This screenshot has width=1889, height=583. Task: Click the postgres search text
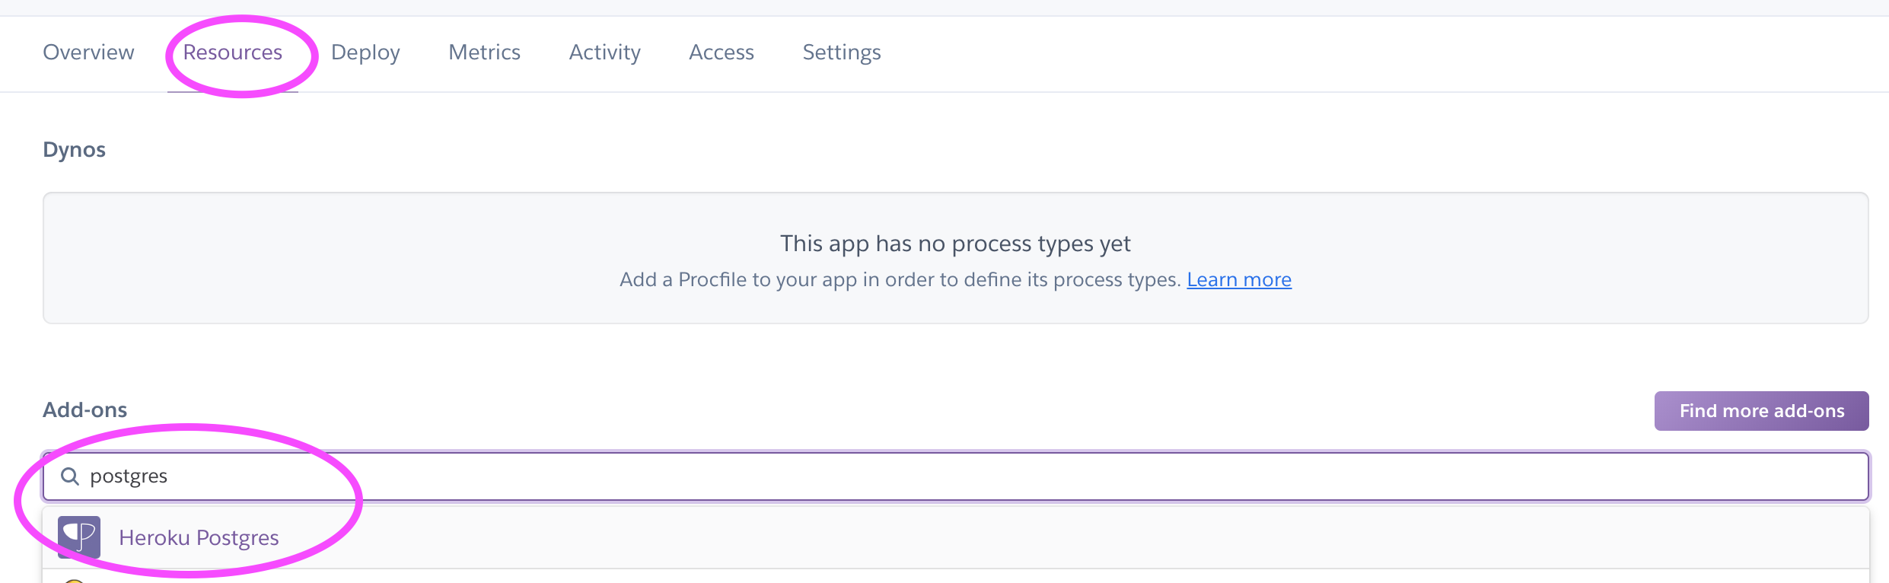129,476
